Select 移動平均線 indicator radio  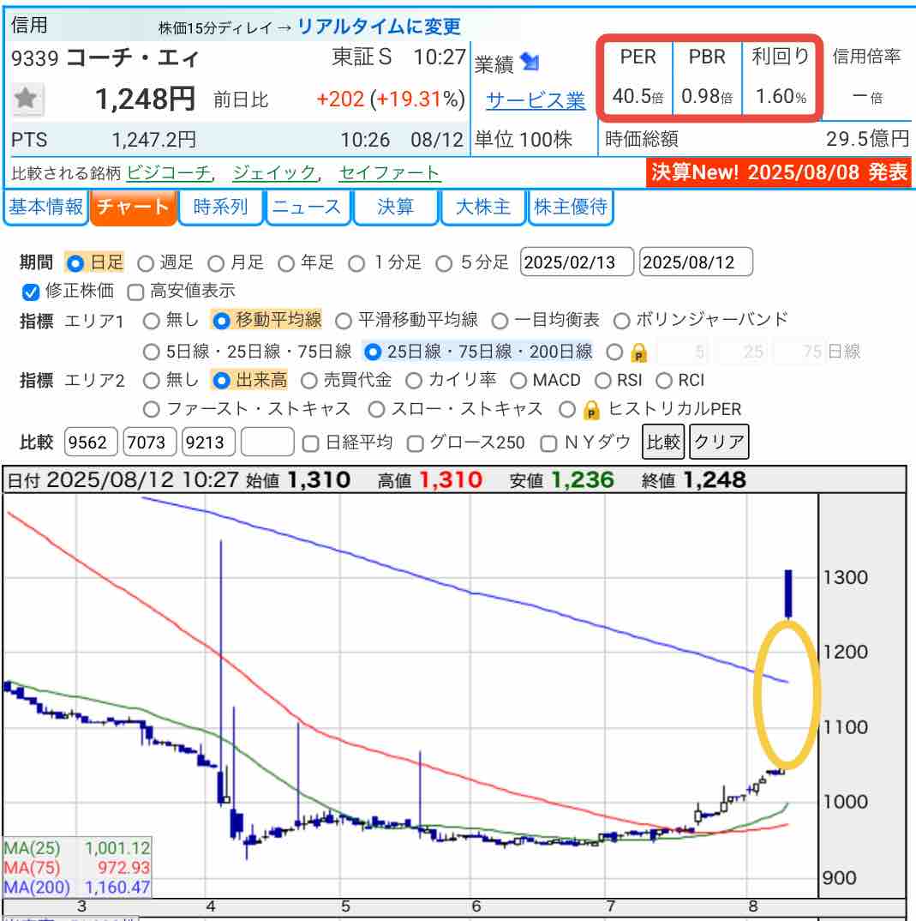[x=221, y=321]
